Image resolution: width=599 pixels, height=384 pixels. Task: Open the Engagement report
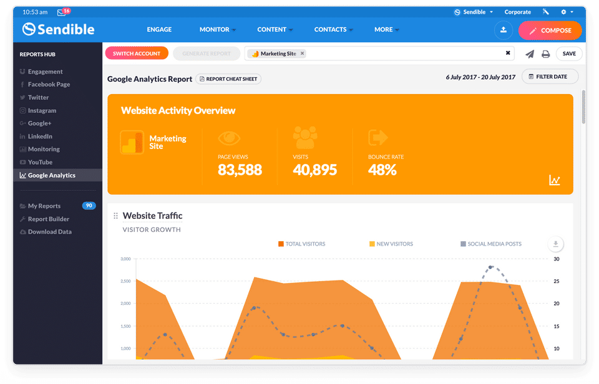[45, 72]
